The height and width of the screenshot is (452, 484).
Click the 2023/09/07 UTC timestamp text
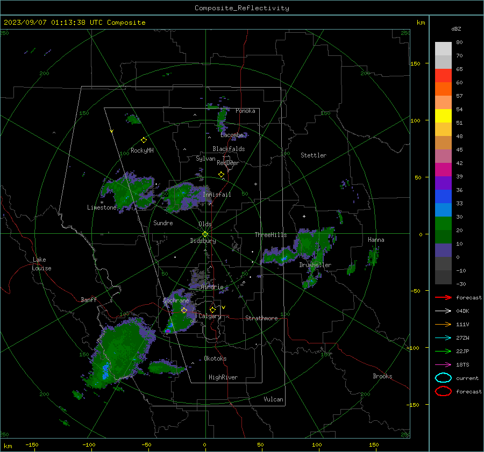(74, 23)
